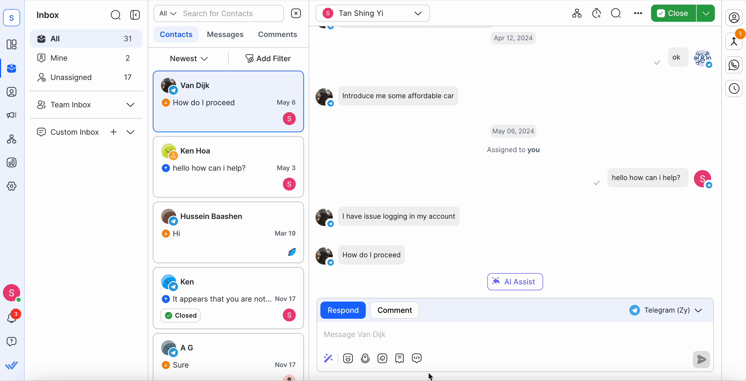Switch to the Messages tab
Screen dimensions: 746x381
click(x=225, y=34)
